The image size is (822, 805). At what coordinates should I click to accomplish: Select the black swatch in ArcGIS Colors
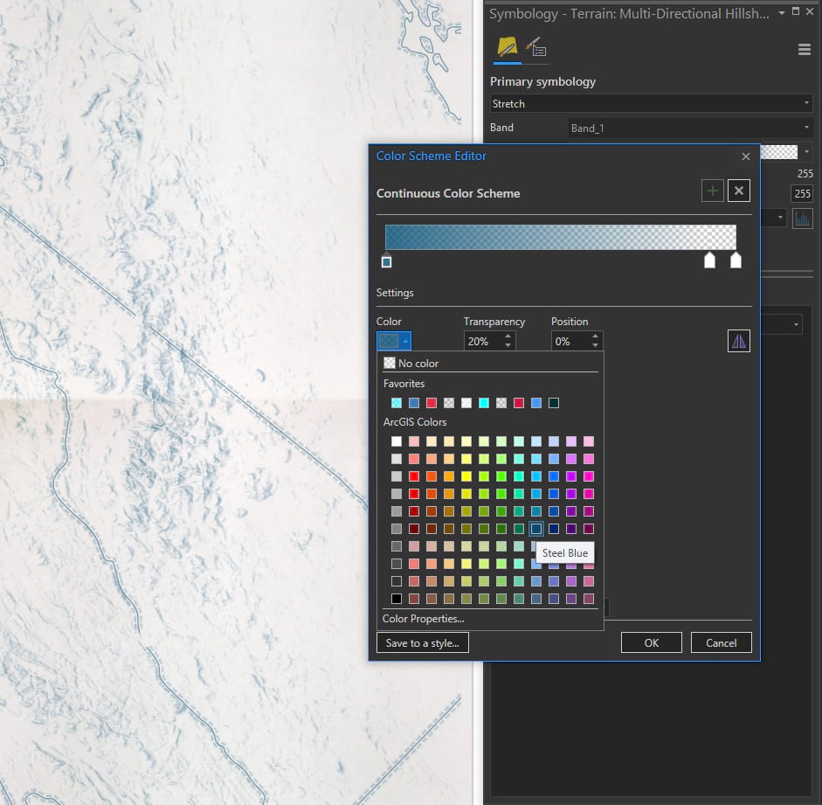(397, 599)
